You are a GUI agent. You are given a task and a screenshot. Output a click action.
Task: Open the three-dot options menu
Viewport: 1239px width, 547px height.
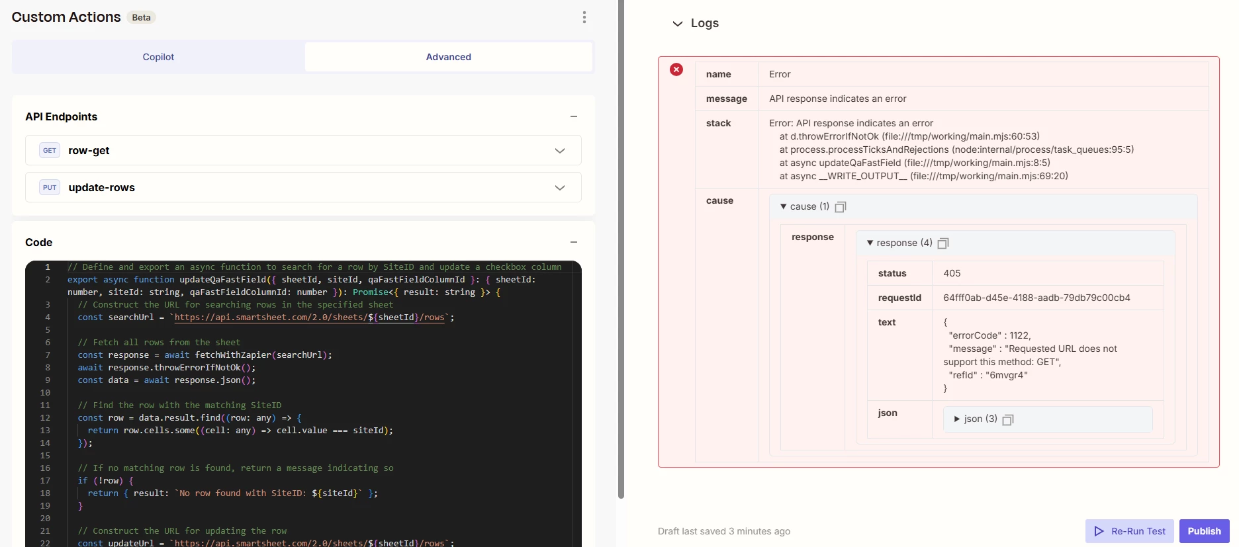(584, 17)
